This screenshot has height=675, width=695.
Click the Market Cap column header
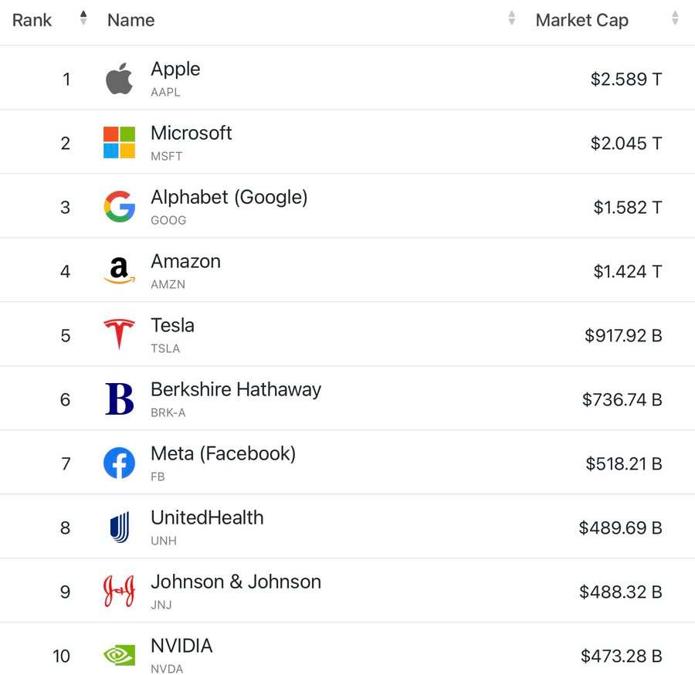coord(582,20)
